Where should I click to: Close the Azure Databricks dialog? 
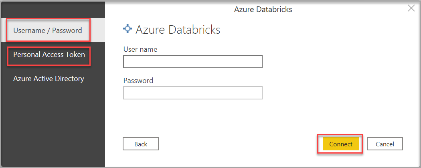click(x=411, y=8)
